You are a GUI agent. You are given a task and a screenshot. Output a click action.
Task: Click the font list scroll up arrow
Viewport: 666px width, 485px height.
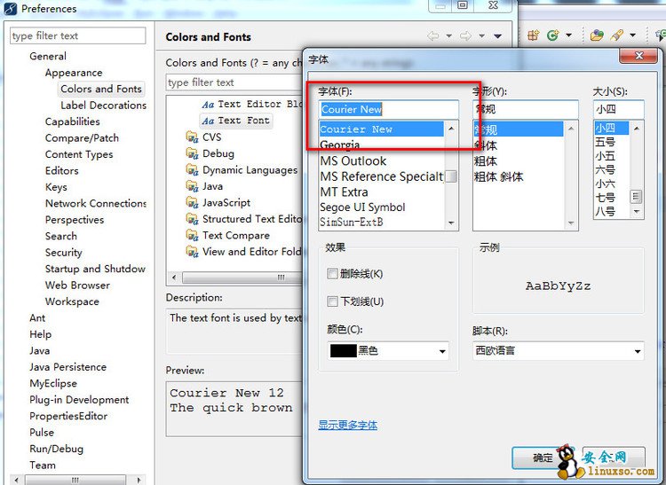(451, 129)
